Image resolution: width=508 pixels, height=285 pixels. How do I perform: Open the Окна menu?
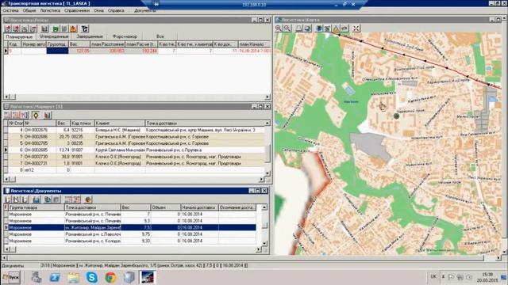[x=98, y=10]
